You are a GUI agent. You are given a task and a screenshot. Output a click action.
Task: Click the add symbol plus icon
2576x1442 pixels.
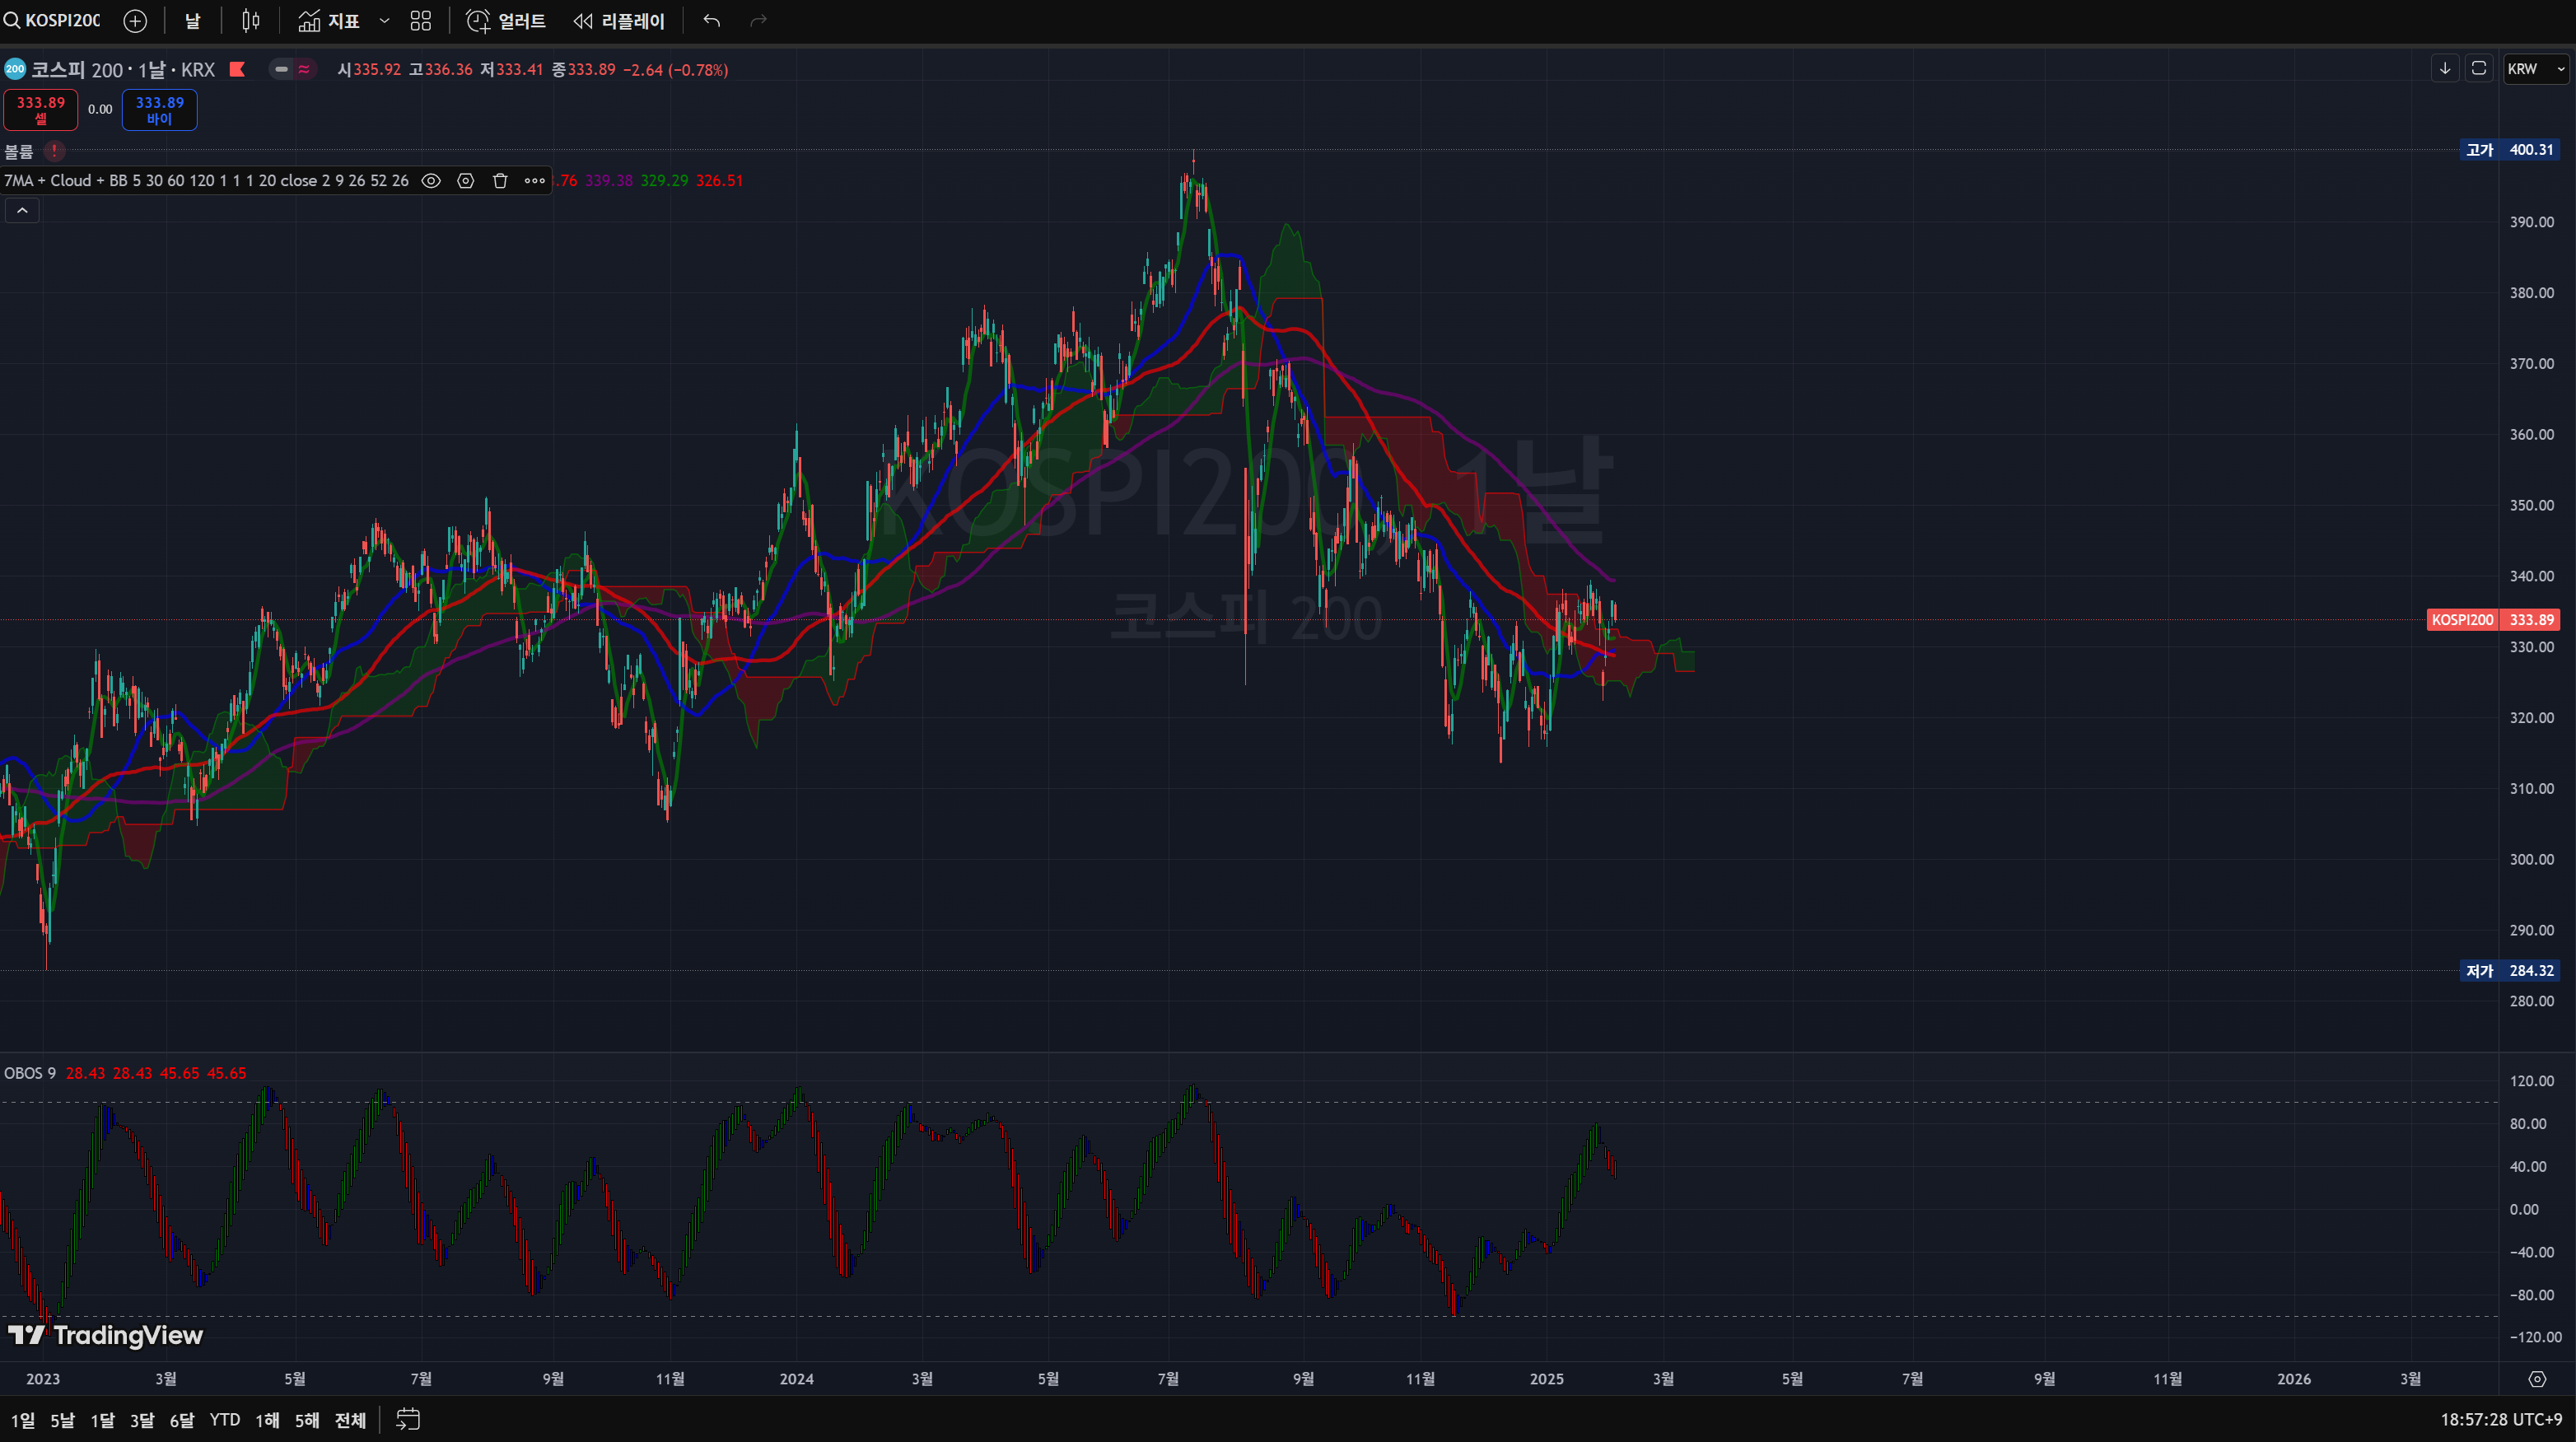click(x=135, y=21)
